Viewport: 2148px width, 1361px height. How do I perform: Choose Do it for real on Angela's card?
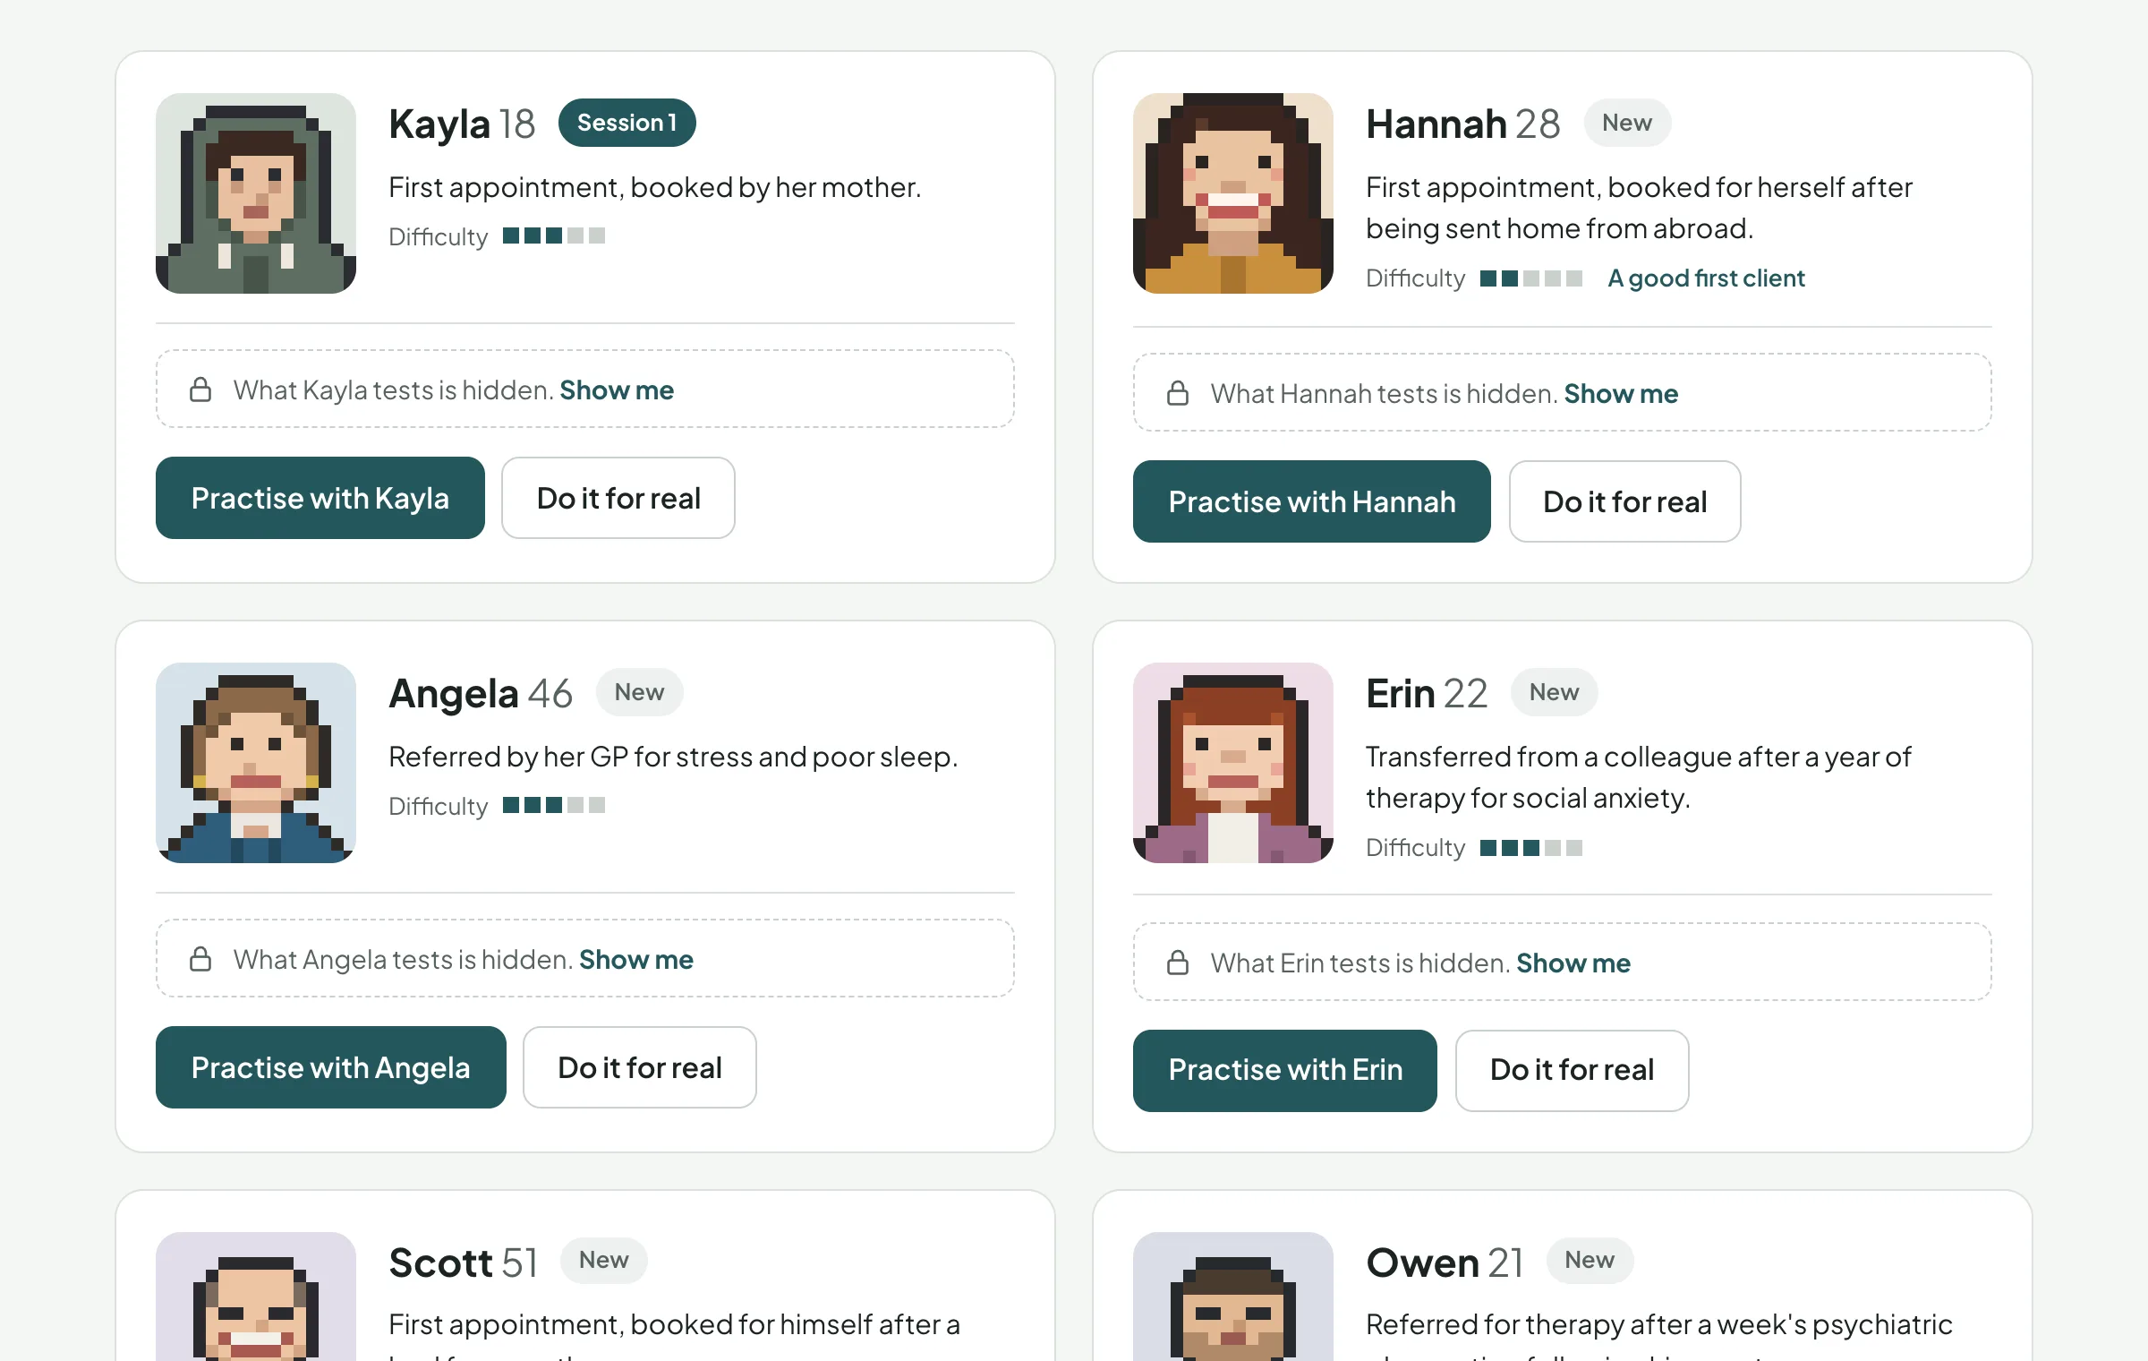[640, 1067]
